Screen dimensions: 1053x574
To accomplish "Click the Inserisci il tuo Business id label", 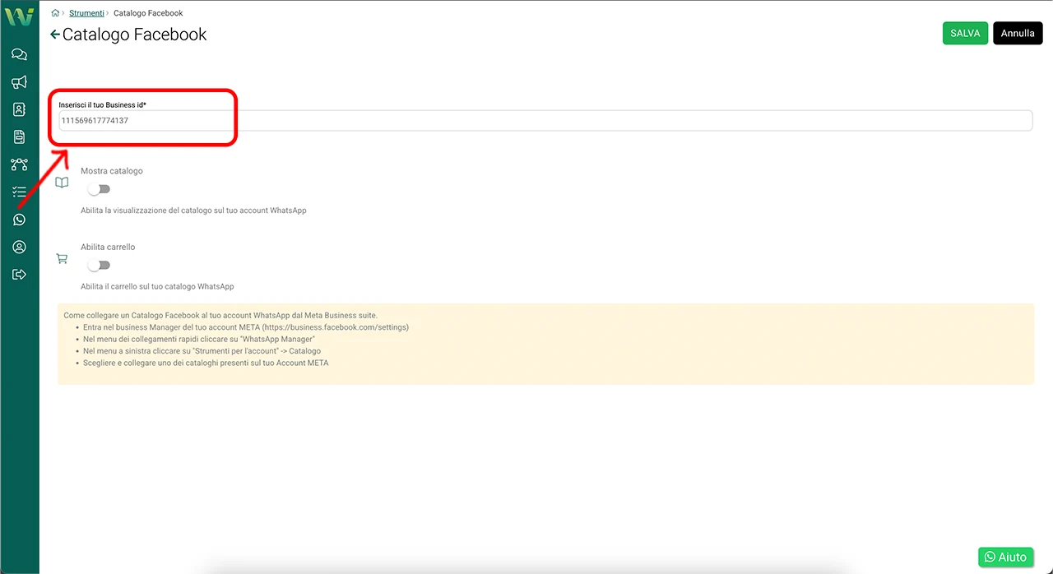I will (103, 105).
